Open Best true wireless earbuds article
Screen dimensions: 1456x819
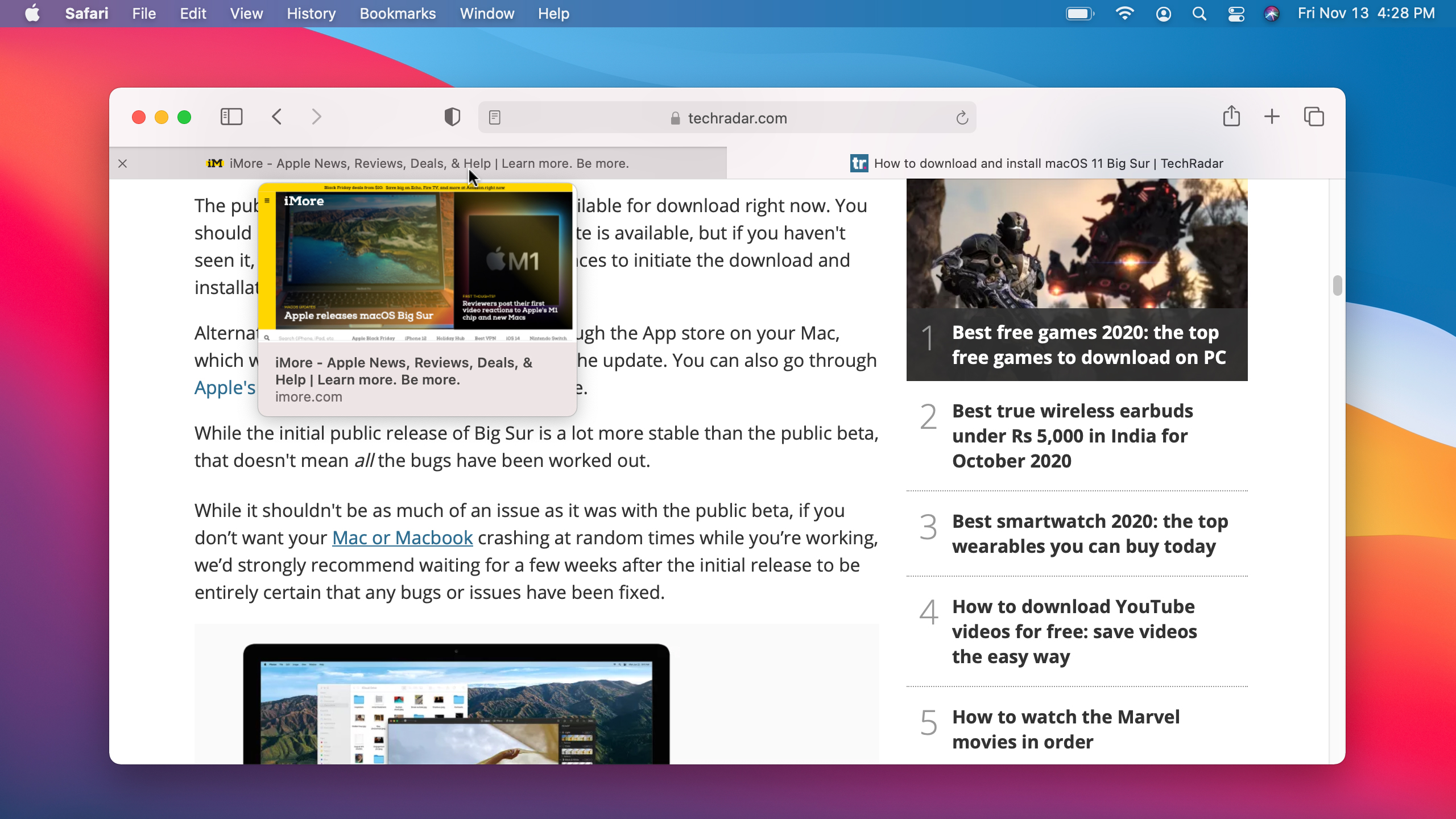(1072, 436)
